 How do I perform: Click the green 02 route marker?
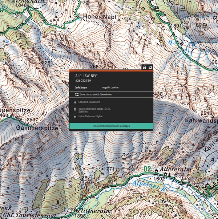click(x=147, y=169)
